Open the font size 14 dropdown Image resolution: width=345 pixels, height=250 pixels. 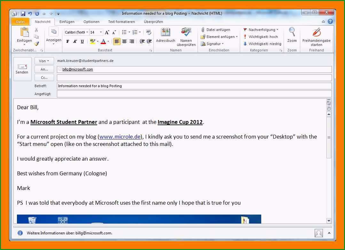click(101, 32)
